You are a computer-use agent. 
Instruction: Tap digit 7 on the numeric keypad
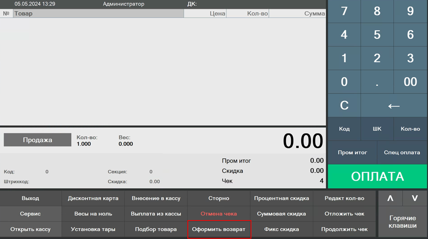[x=344, y=12]
